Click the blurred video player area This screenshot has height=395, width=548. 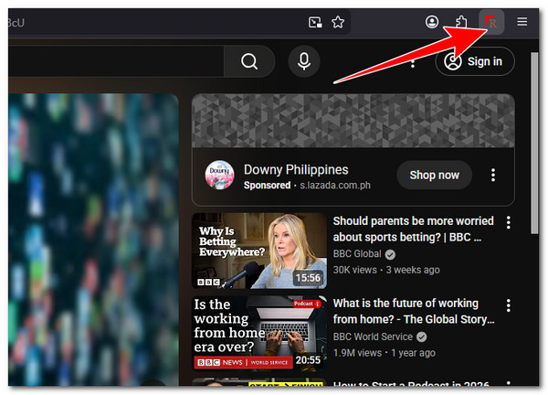coord(93,240)
